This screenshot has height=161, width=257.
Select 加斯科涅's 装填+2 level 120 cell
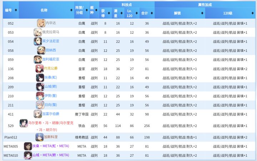tap(230, 137)
